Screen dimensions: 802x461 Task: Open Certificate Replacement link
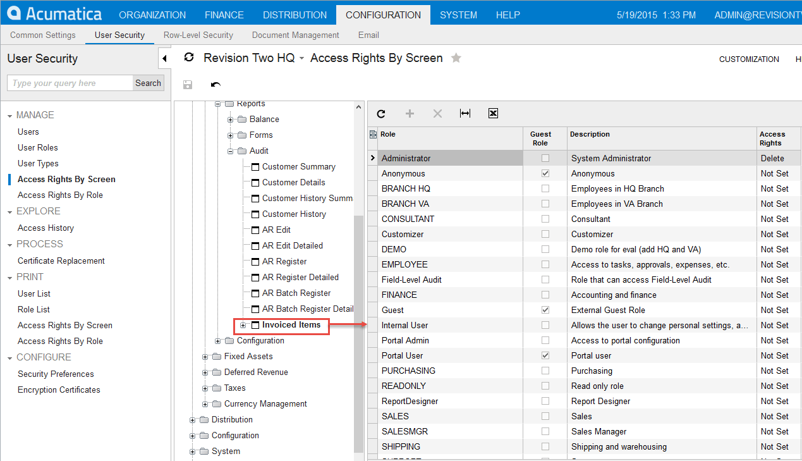click(61, 261)
